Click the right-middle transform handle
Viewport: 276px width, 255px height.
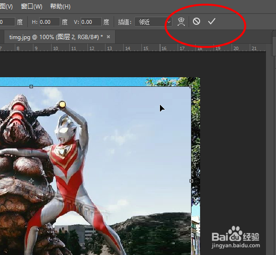(191, 181)
